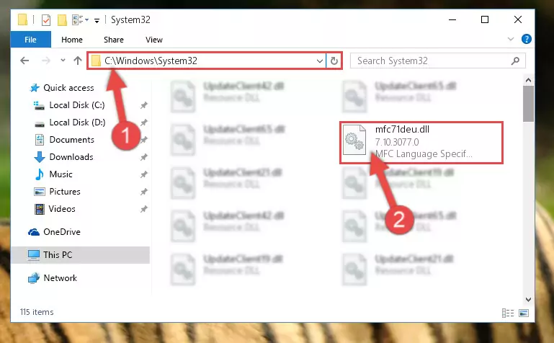Screen dimensions: 554x343
Task: Switch to large icons view layout
Action: (524, 313)
